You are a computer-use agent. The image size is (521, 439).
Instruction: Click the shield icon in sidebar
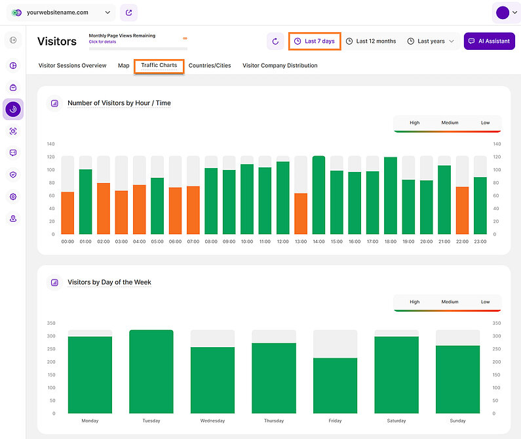click(13, 175)
